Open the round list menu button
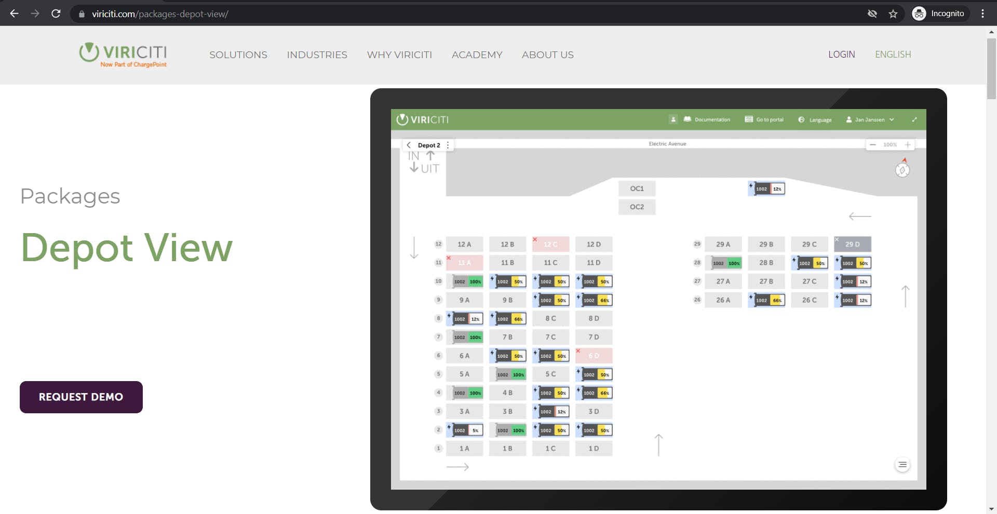 (902, 465)
